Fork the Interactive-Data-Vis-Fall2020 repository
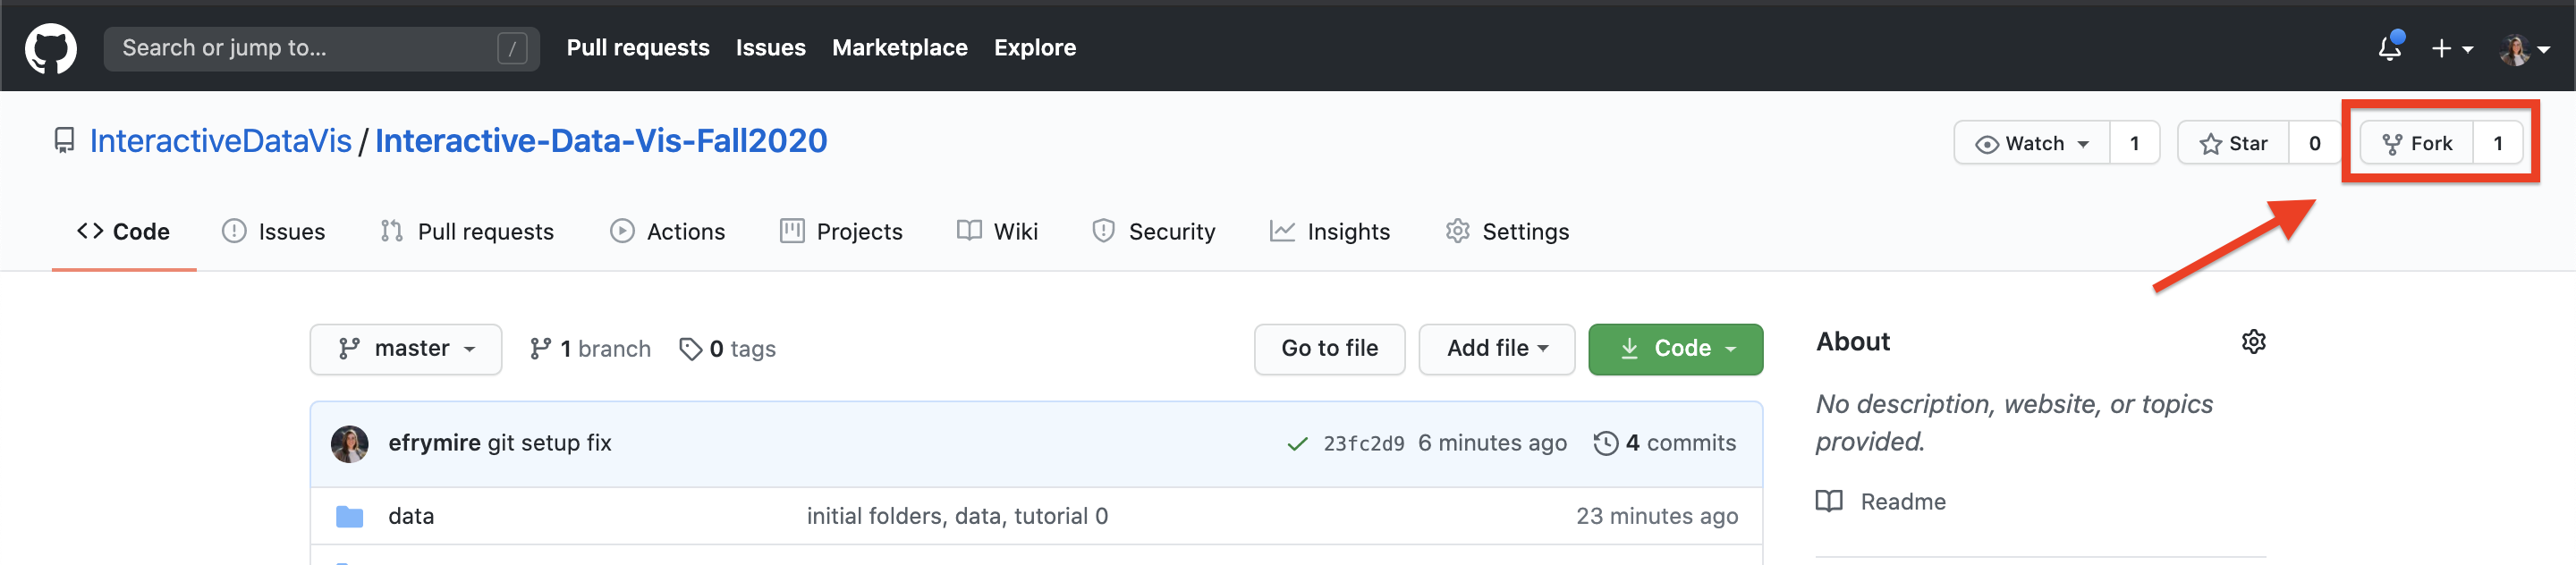 2417,144
